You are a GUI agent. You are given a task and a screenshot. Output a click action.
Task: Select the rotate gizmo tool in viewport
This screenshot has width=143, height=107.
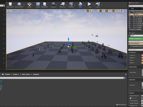pos(90,11)
